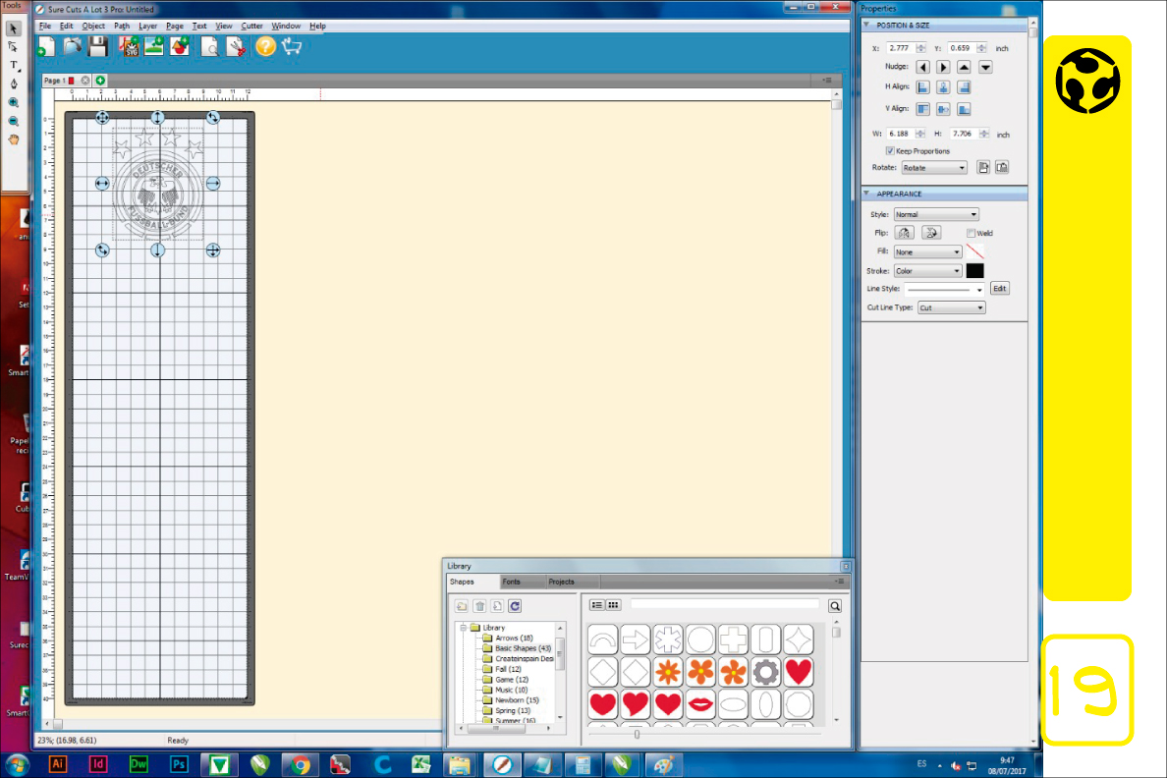This screenshot has width=1167, height=778.
Task: Click the Library thumbnail size slider
Action: click(638, 735)
